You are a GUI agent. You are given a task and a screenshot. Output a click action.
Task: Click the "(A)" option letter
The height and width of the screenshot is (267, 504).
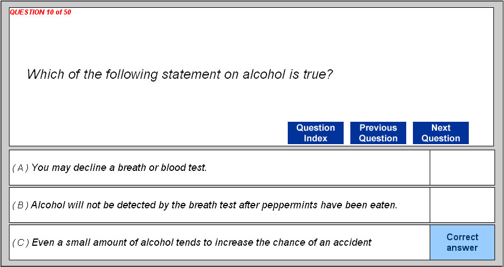(x=20, y=168)
